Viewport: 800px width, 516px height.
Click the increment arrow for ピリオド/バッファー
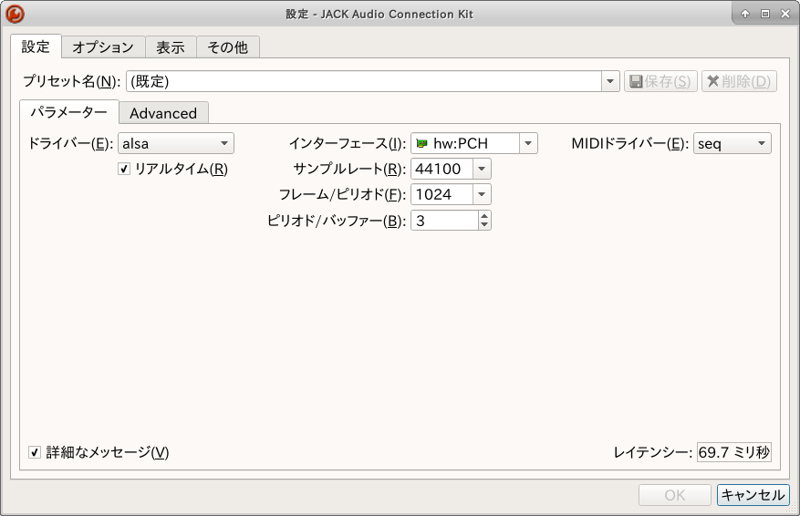tap(483, 215)
